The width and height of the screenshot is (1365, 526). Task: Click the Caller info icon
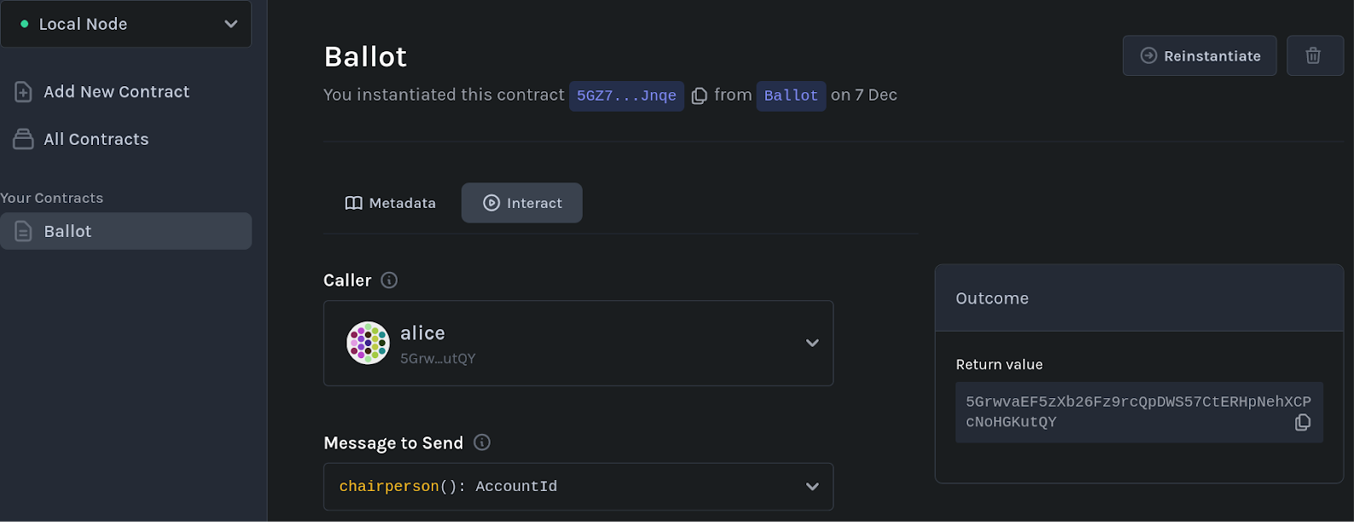click(x=389, y=280)
